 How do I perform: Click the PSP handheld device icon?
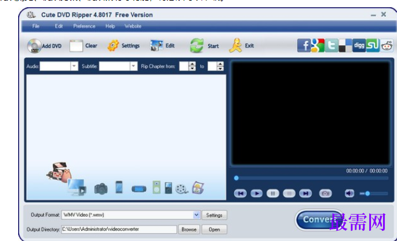coord(139,189)
